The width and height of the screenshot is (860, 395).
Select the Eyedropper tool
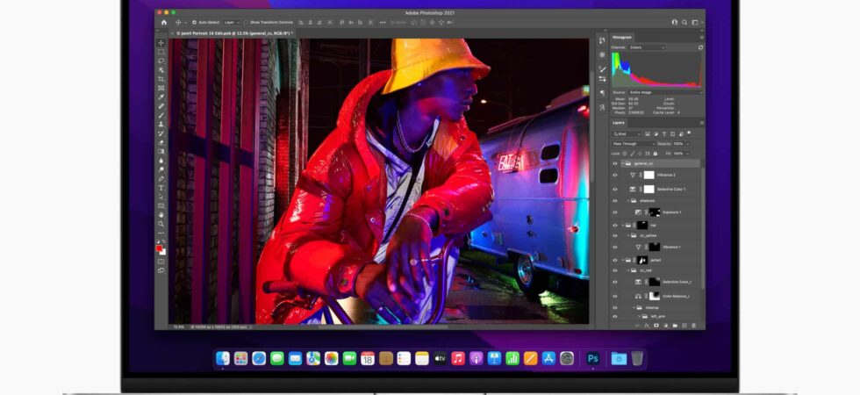point(161,97)
